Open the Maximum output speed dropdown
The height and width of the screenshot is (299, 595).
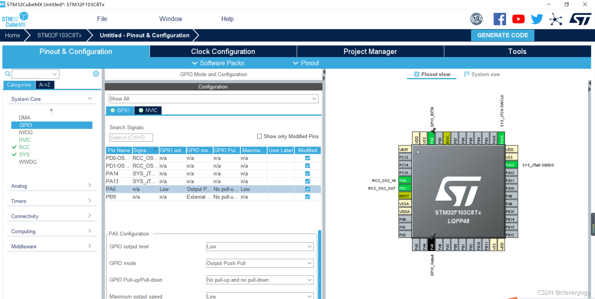(x=260, y=296)
